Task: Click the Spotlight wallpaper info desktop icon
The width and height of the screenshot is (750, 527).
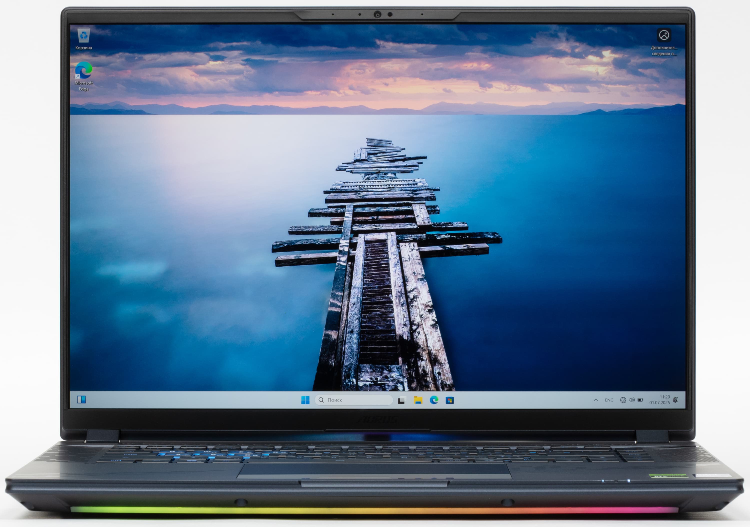Action: click(x=664, y=35)
